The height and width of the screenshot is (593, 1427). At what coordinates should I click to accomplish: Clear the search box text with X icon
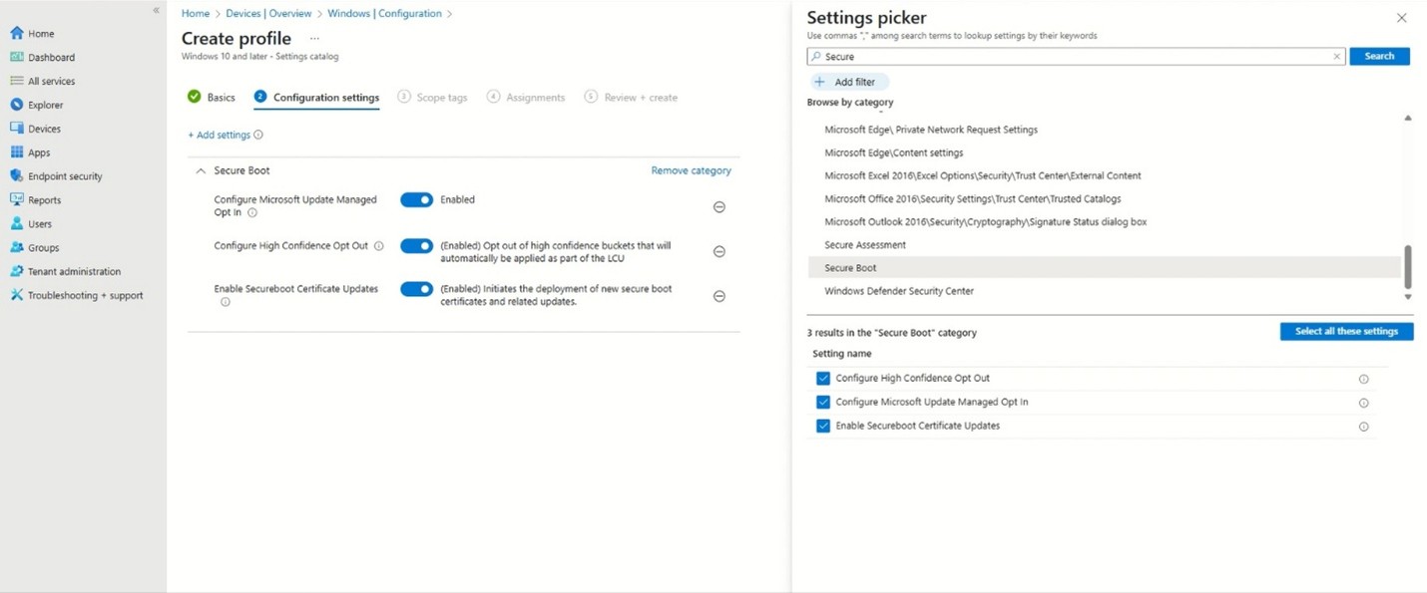pyautogui.click(x=1336, y=57)
